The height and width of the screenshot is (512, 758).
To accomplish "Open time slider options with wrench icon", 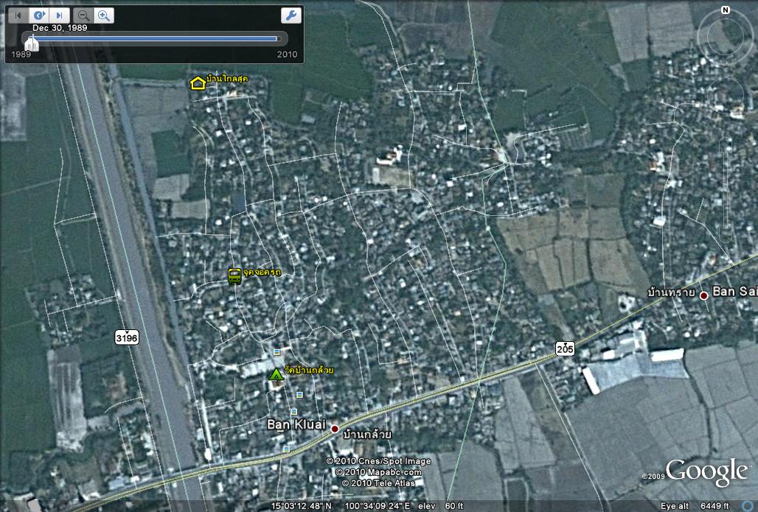I will tap(291, 15).
